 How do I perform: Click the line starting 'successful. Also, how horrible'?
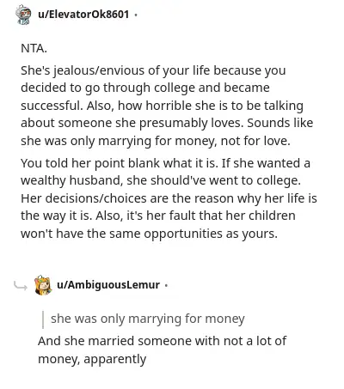tap(162, 106)
